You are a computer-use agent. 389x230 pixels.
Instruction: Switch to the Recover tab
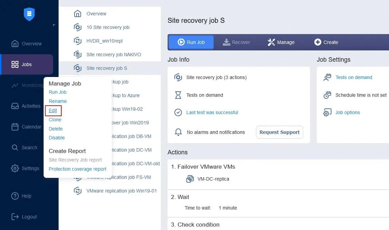click(x=236, y=42)
